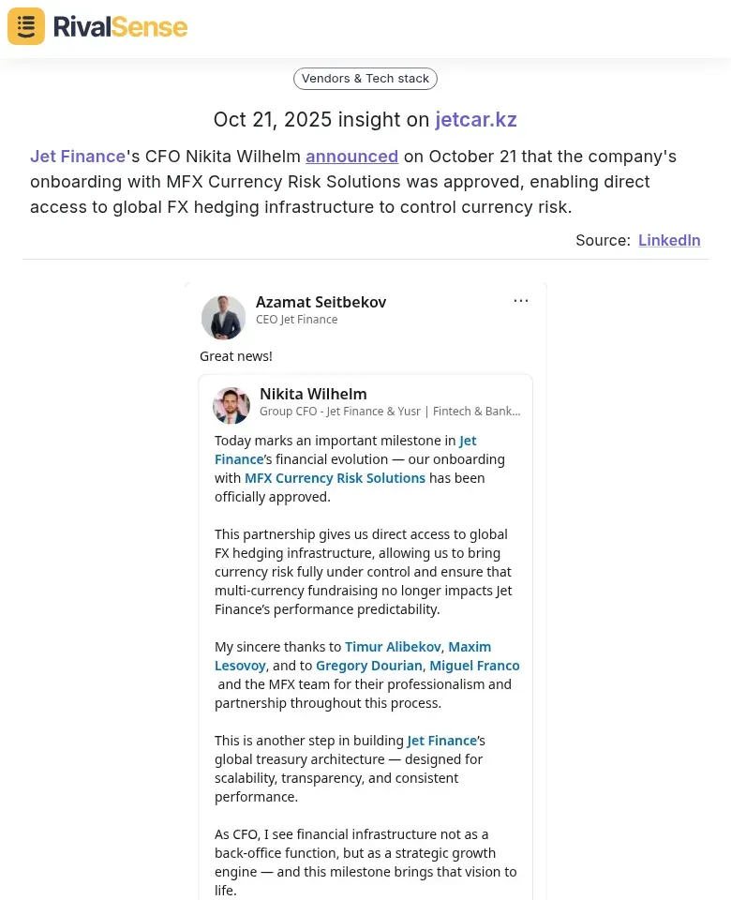Click Nikita Wilhelm's name

click(313, 394)
